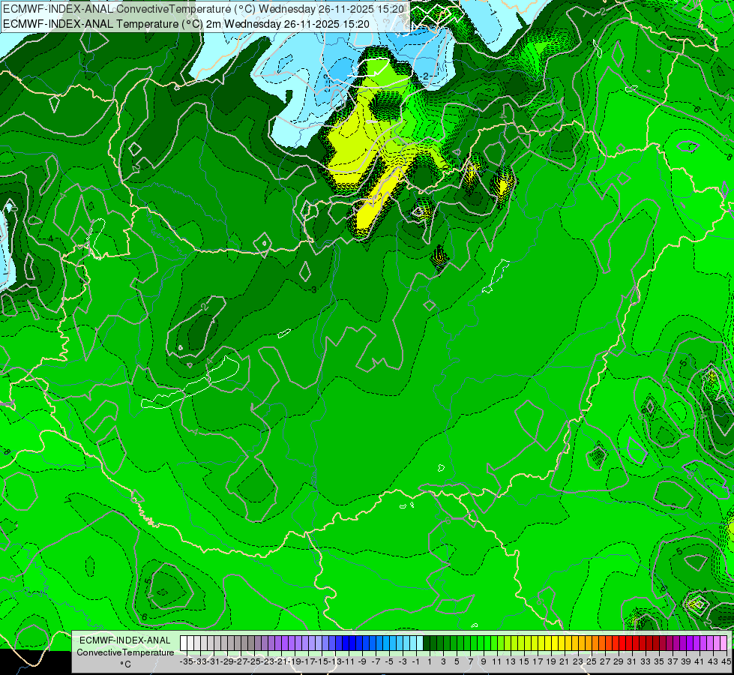
Task: Click the 7 value on the legend scale
Action: 470,661
